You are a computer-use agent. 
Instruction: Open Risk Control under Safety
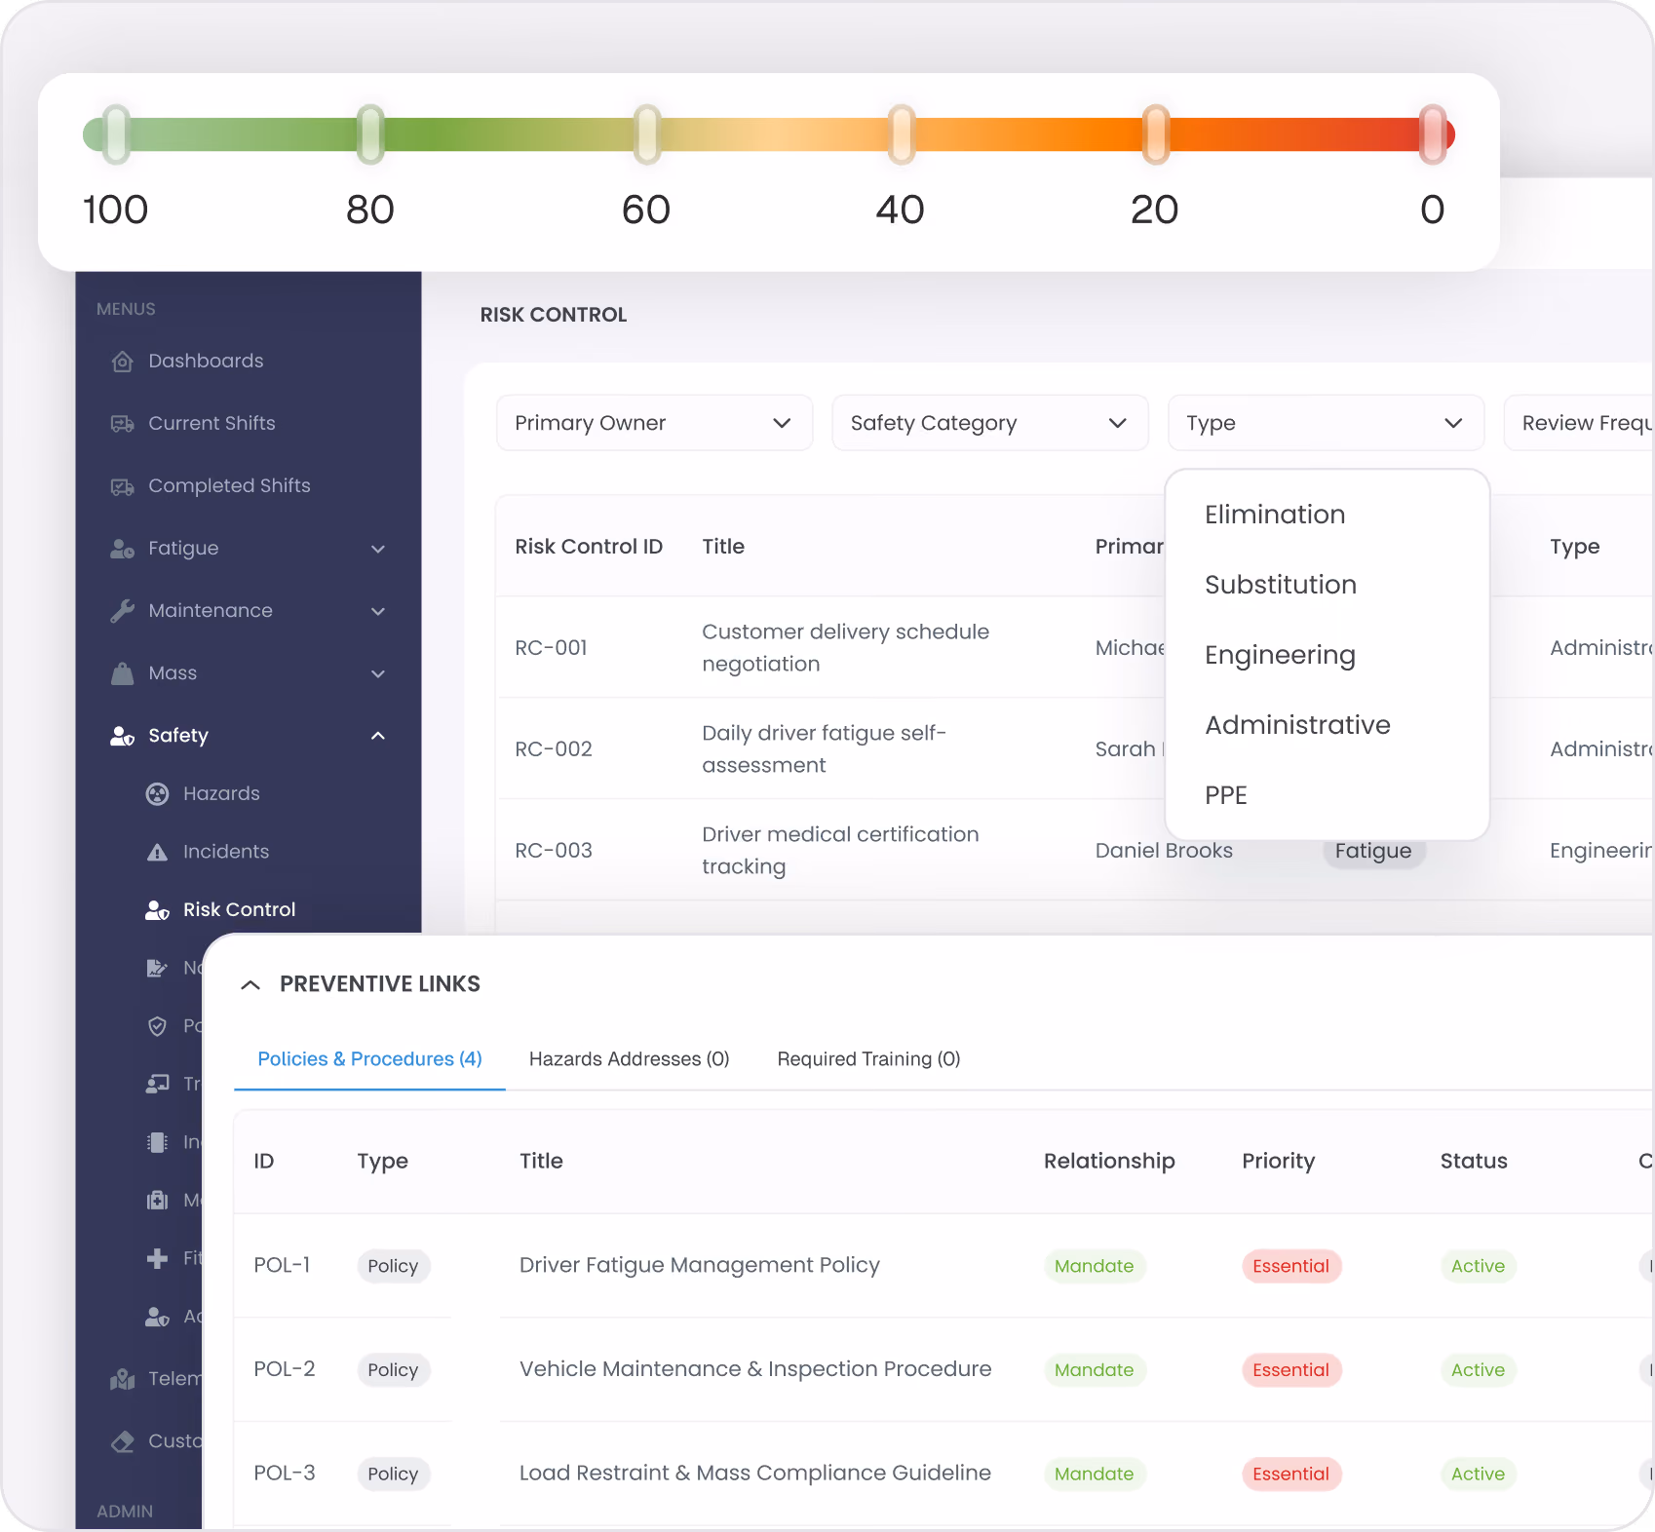[239, 910]
